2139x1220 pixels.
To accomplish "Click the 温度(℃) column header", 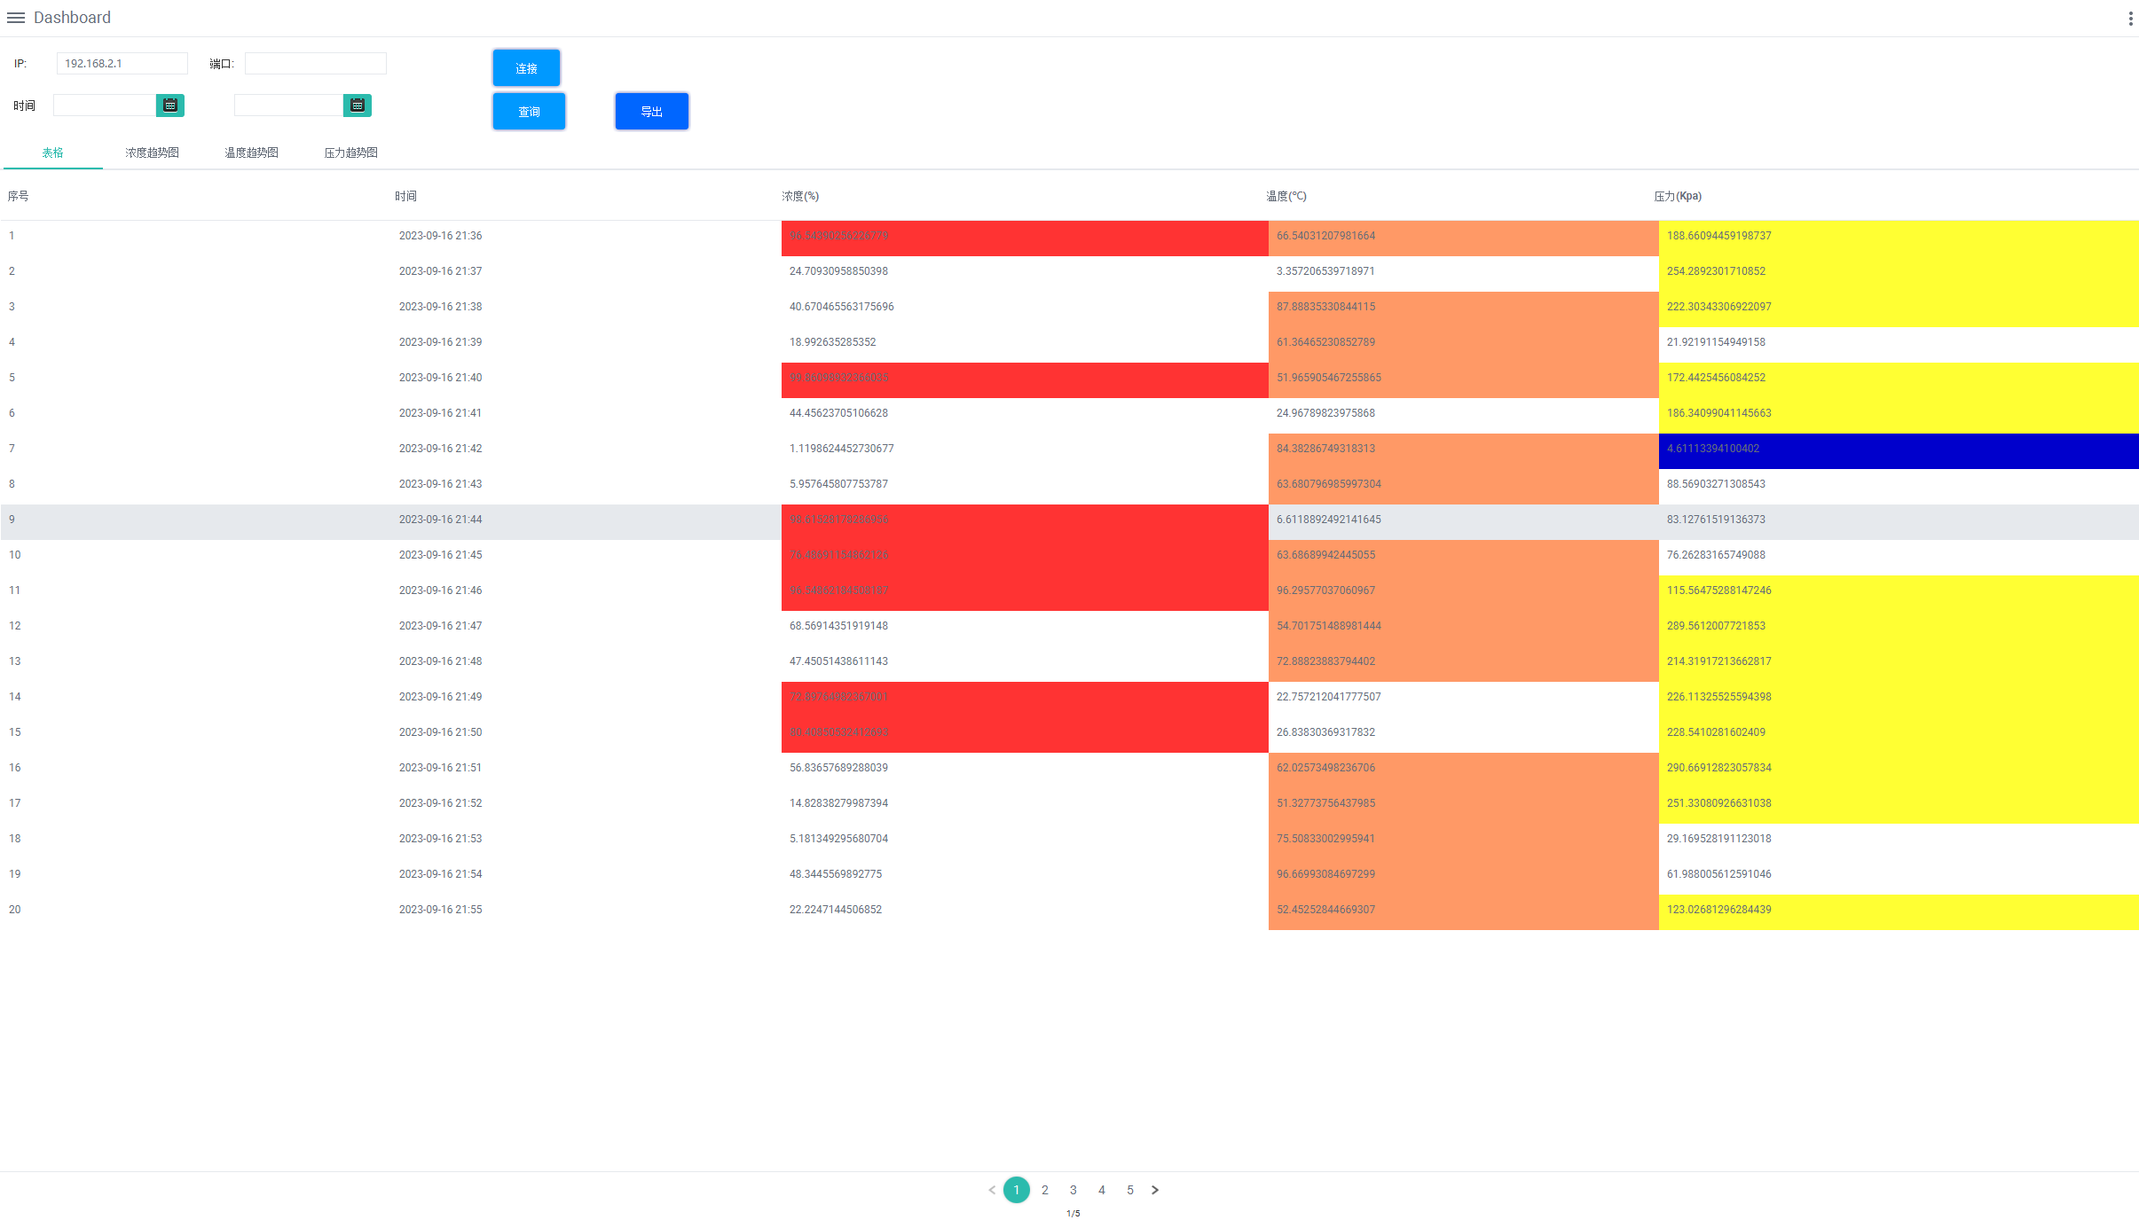I will tap(1286, 196).
